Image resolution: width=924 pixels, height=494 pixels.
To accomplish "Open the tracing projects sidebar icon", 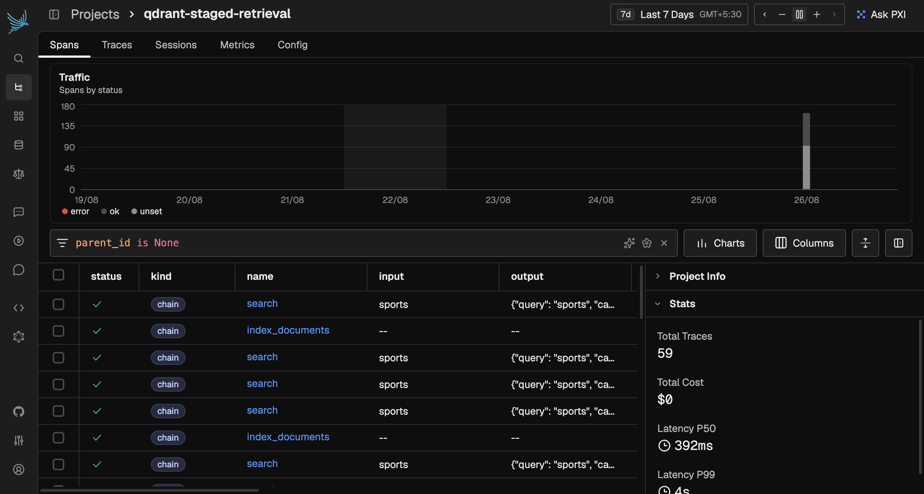I will click(x=18, y=87).
